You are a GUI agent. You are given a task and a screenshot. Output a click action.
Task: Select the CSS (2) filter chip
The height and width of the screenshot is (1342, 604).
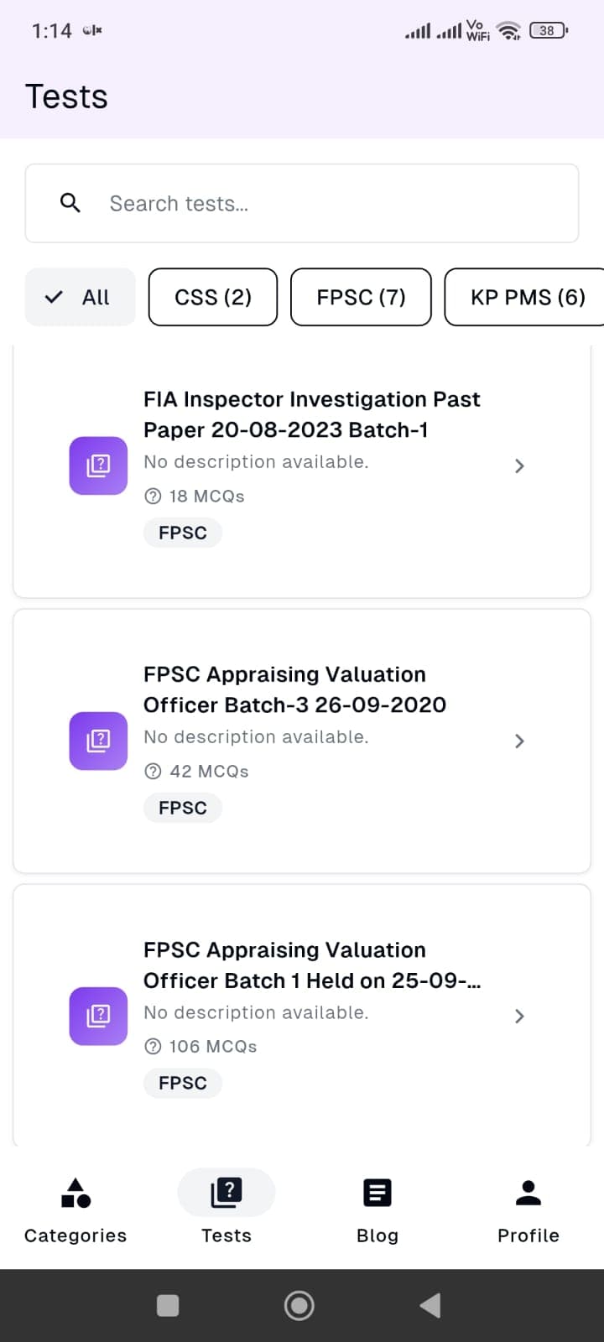tap(213, 297)
